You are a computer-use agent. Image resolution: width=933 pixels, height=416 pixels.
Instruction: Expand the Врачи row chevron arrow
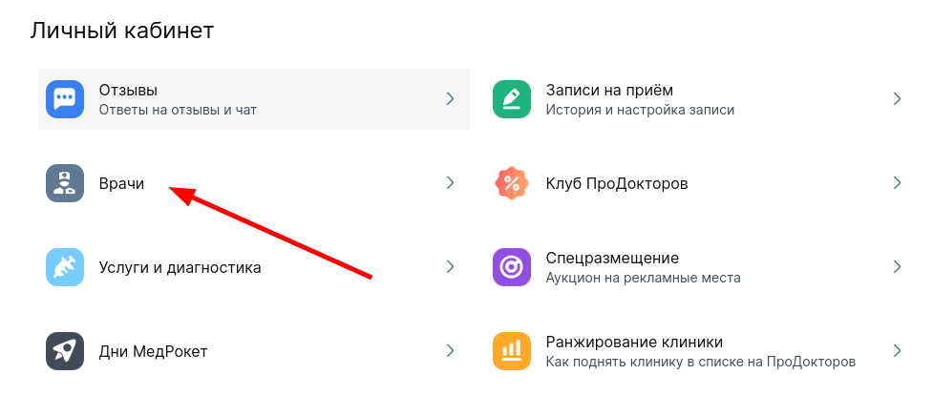coord(451,183)
